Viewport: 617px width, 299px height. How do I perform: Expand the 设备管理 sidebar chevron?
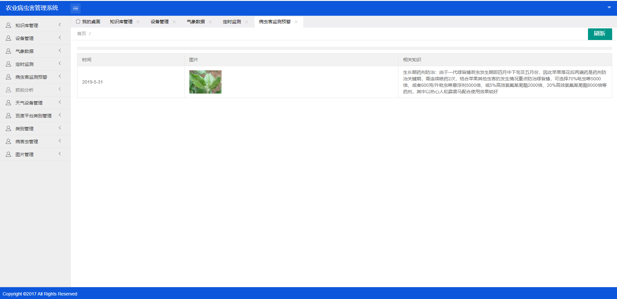click(x=60, y=38)
